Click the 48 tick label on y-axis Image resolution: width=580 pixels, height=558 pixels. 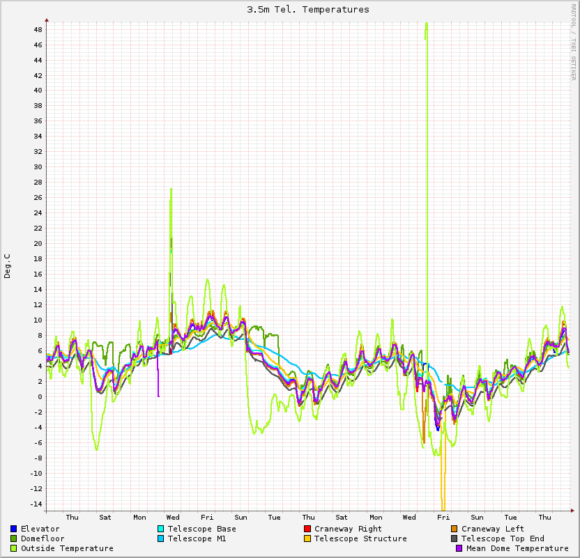point(38,30)
